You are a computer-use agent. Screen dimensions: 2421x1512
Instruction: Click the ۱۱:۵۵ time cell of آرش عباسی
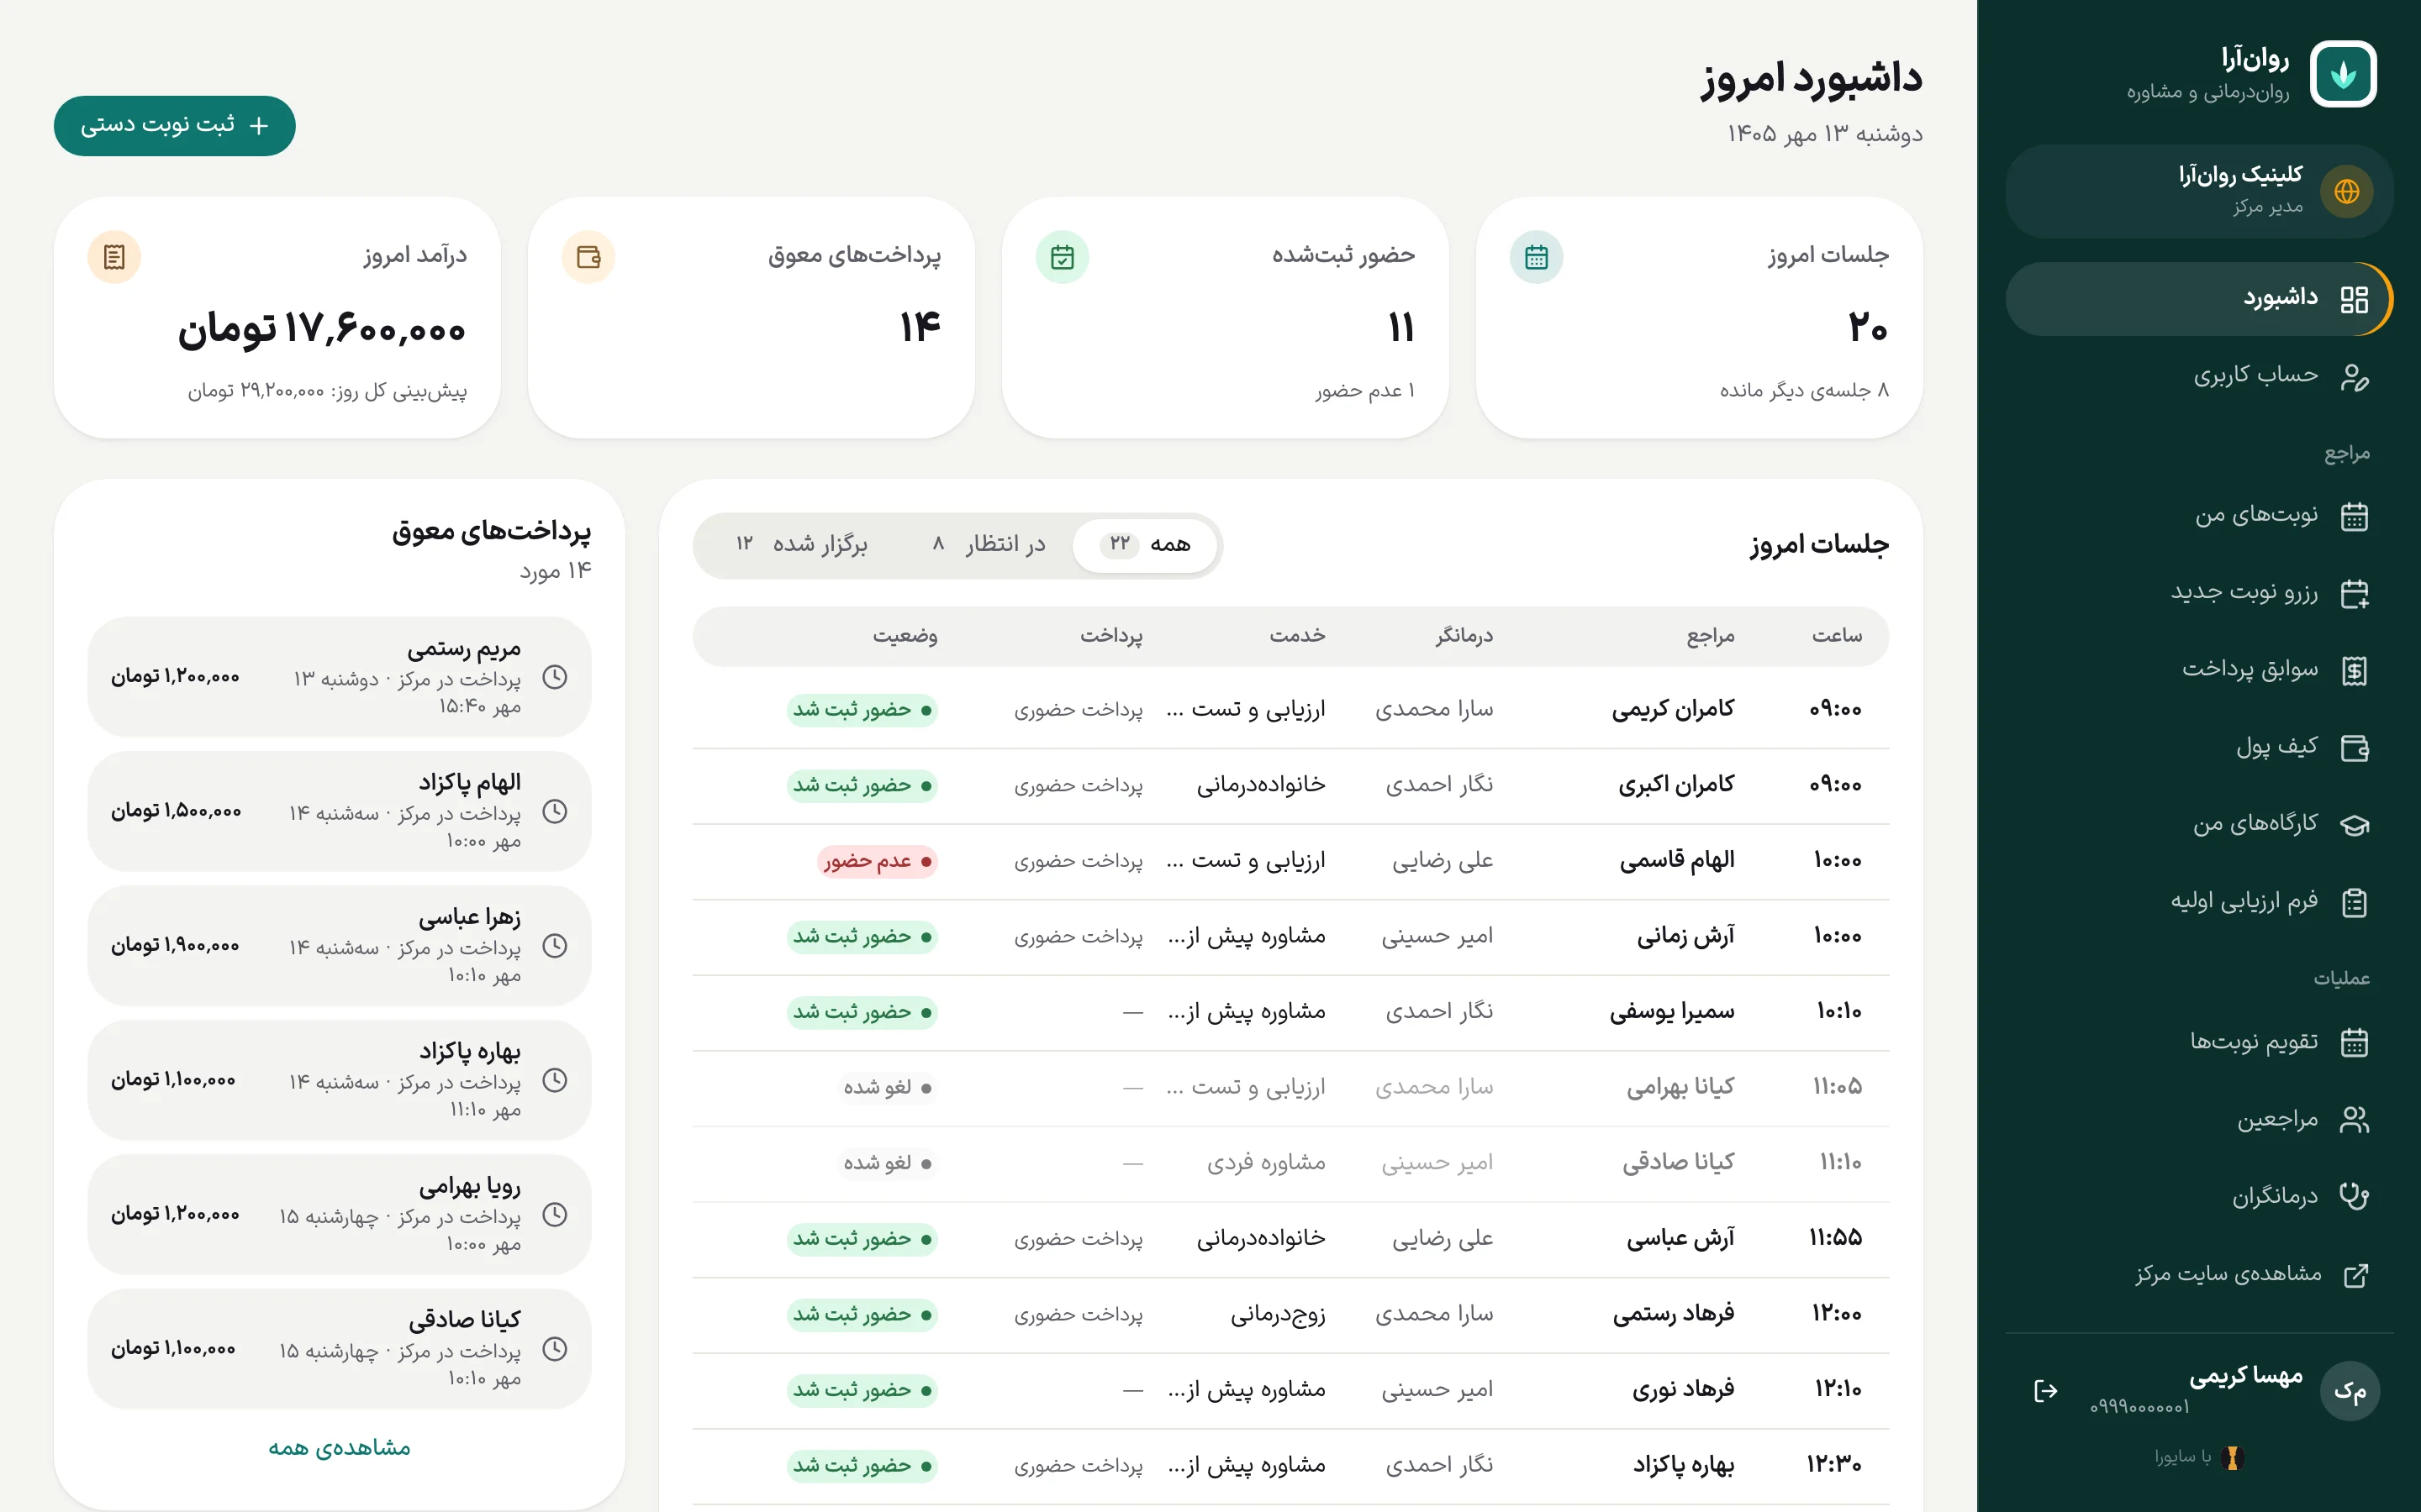1835,1238
